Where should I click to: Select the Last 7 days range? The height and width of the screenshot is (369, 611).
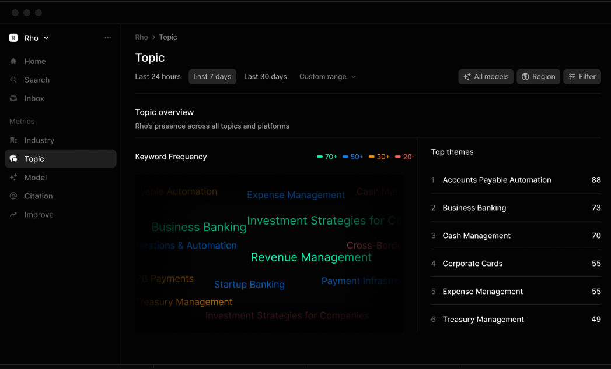point(212,77)
